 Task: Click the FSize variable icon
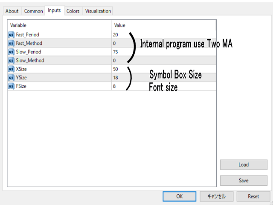point(11,86)
